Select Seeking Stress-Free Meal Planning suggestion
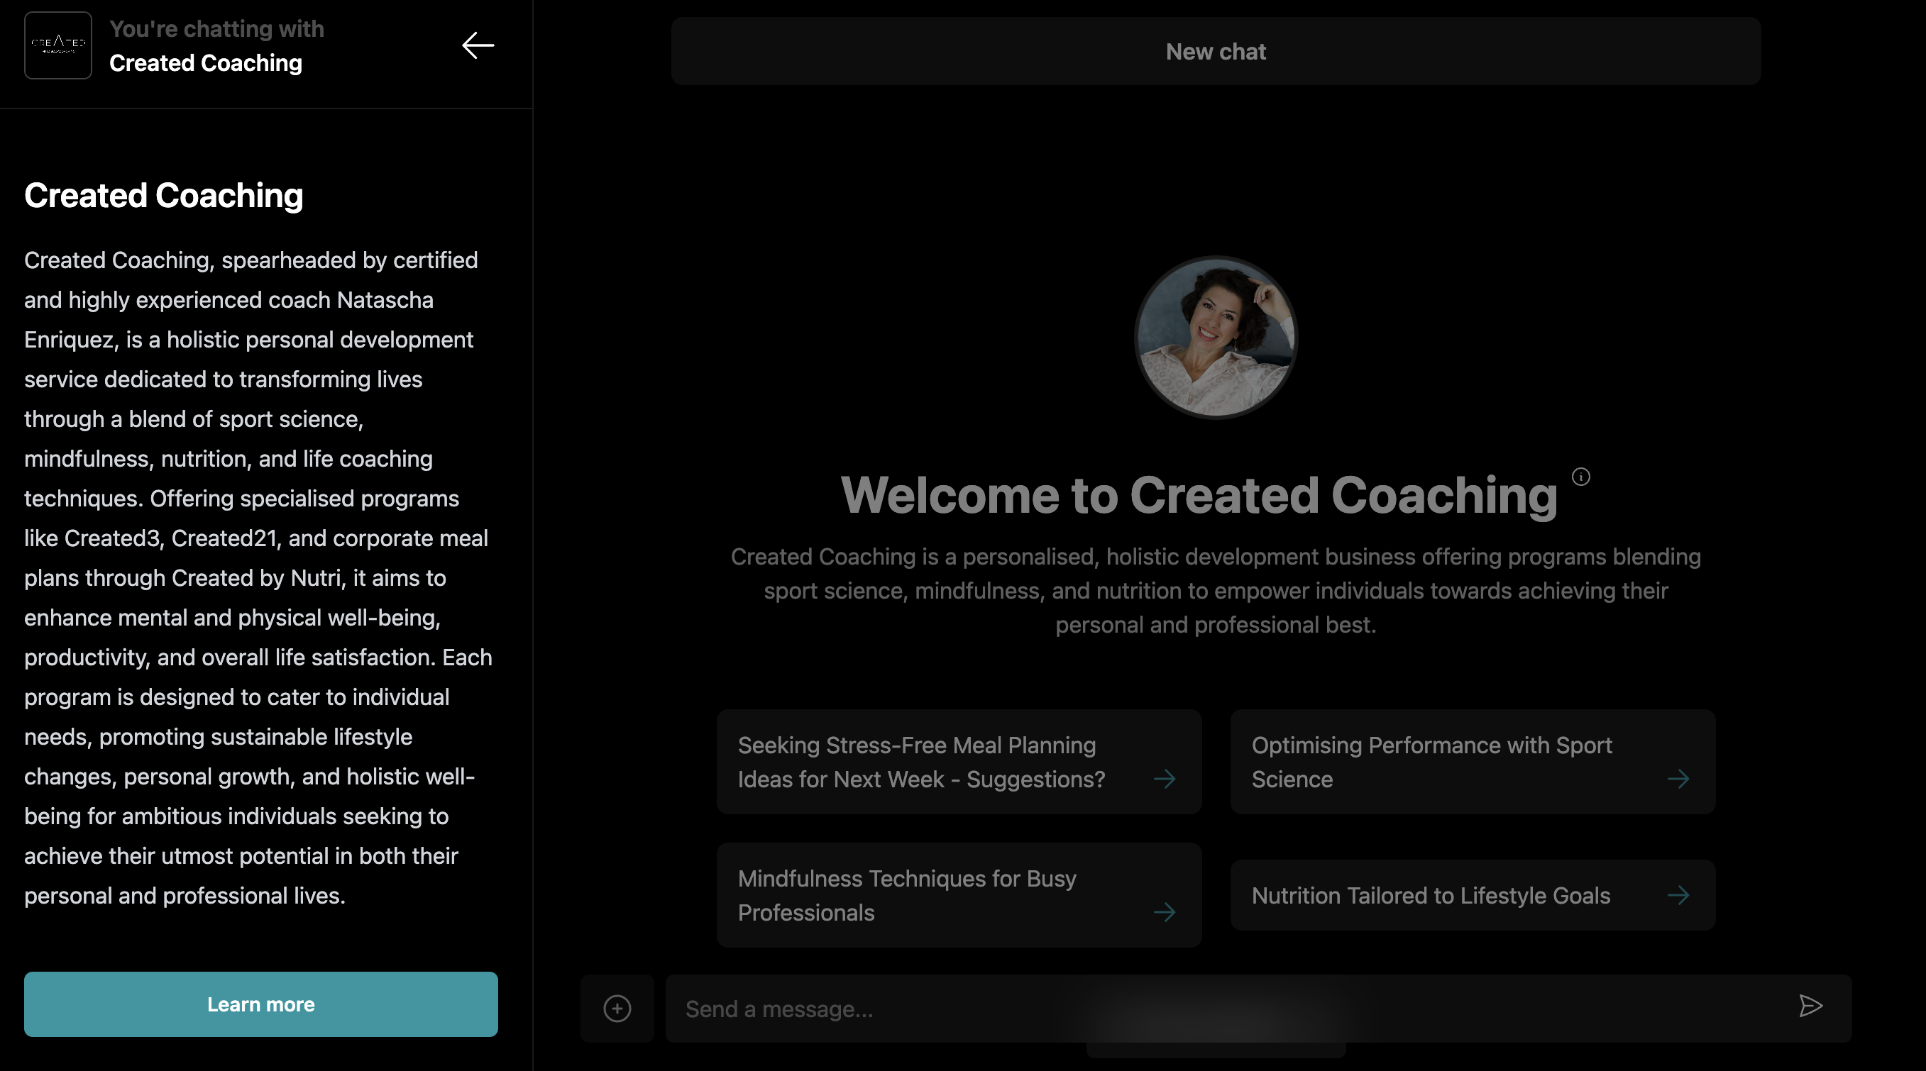The height and width of the screenshot is (1071, 1926). click(920, 762)
